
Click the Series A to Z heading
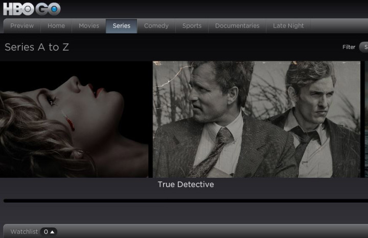37,47
